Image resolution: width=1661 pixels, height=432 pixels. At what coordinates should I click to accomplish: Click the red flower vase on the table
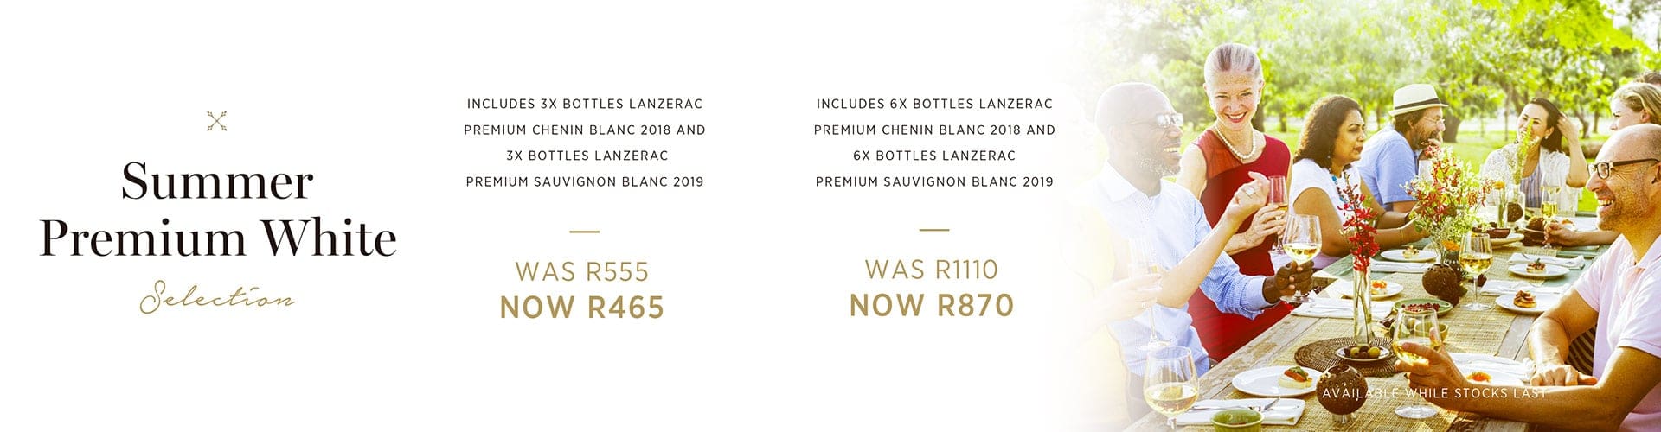coord(1359,259)
